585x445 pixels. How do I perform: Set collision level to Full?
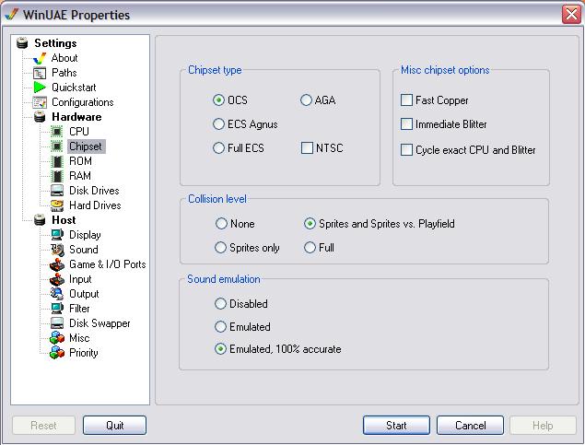(310, 247)
